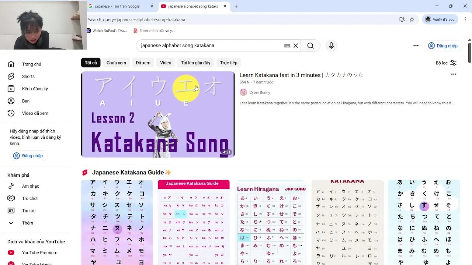The height and width of the screenshot is (265, 472).
Task: Click the magnifier search button
Action: (310, 46)
